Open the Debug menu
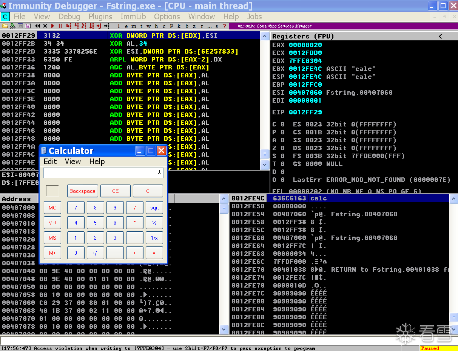 tap(69, 17)
